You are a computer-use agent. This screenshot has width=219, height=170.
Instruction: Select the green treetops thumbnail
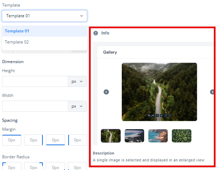(x=181, y=136)
